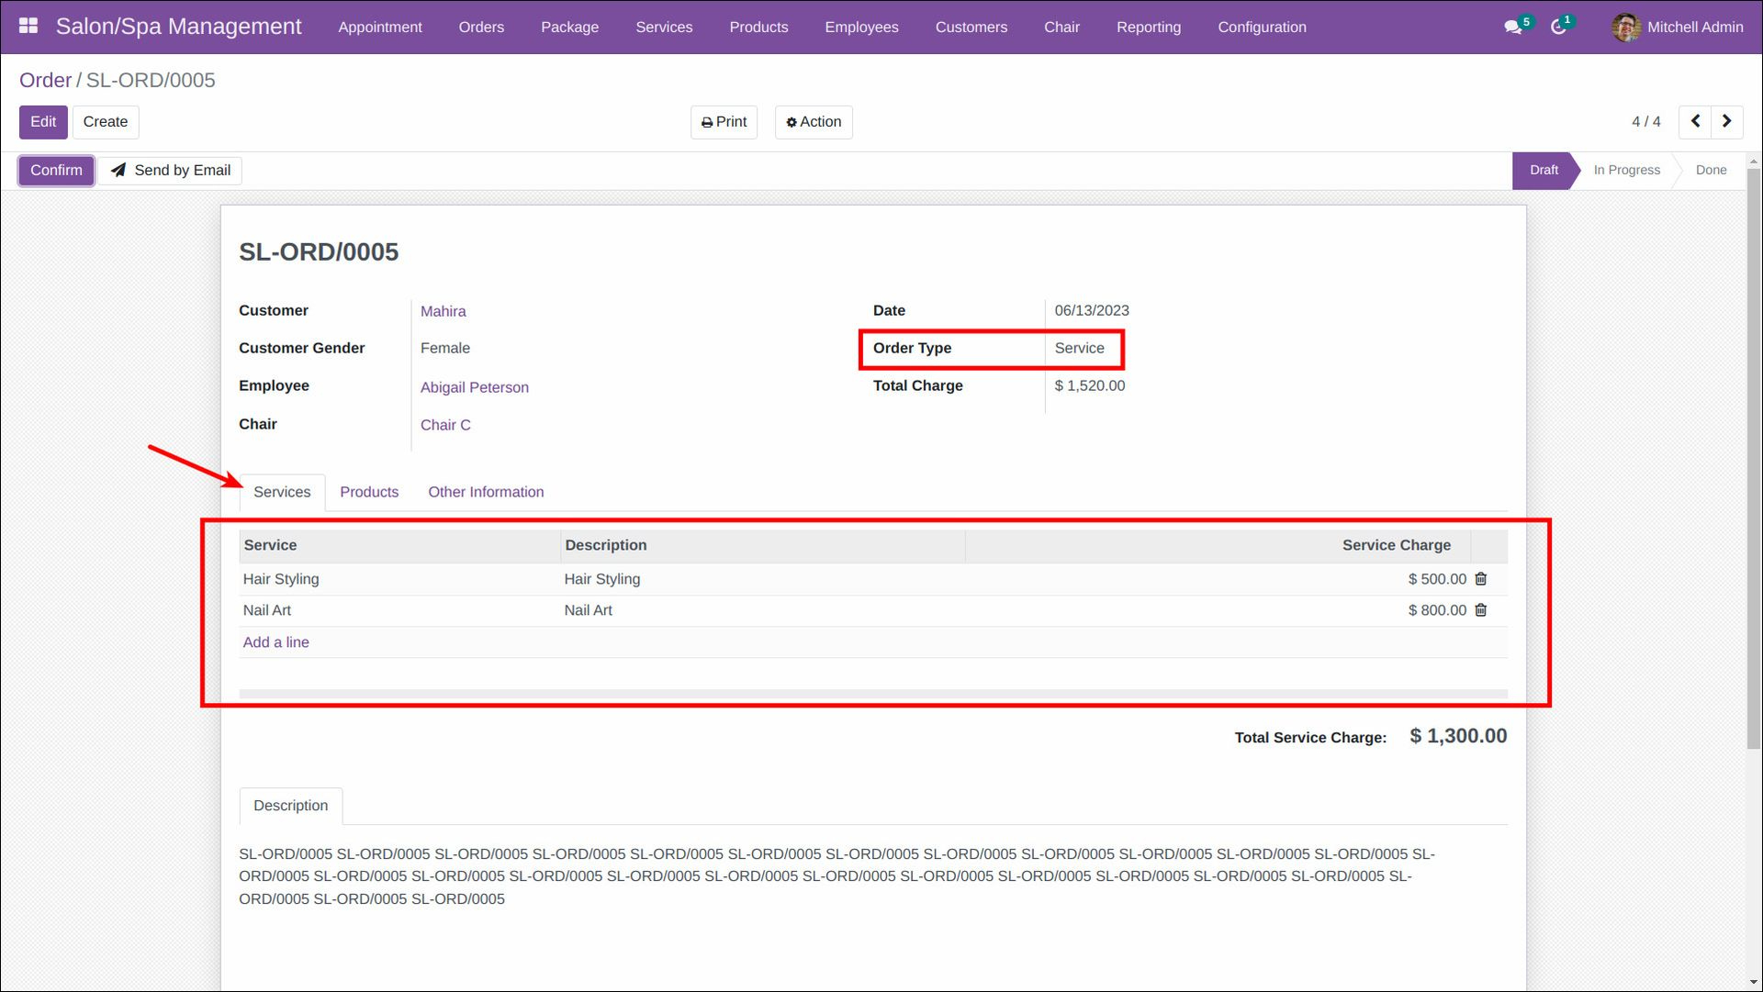The width and height of the screenshot is (1763, 992).
Task: Select the Description tab
Action: [290, 806]
